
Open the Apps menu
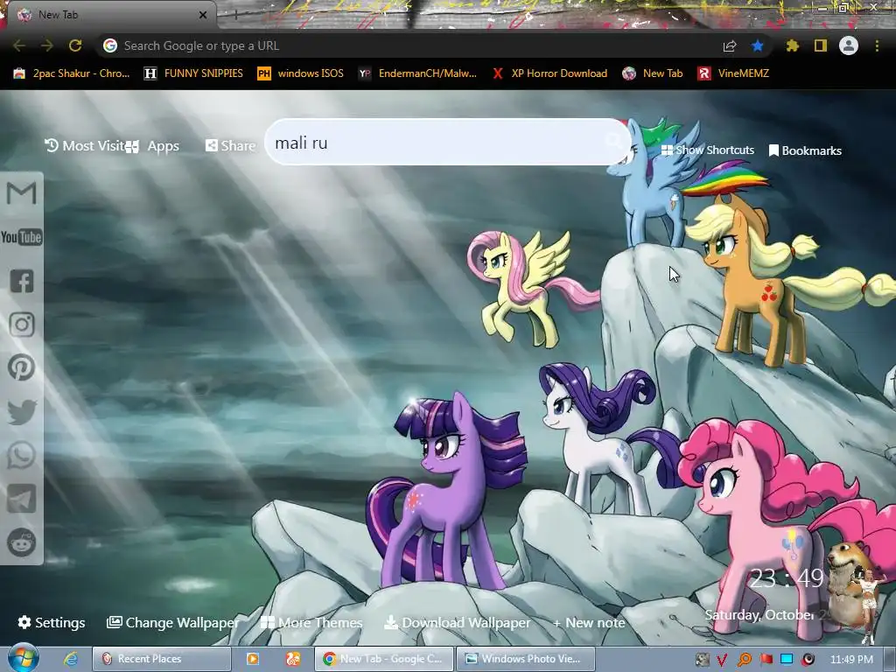(x=154, y=146)
